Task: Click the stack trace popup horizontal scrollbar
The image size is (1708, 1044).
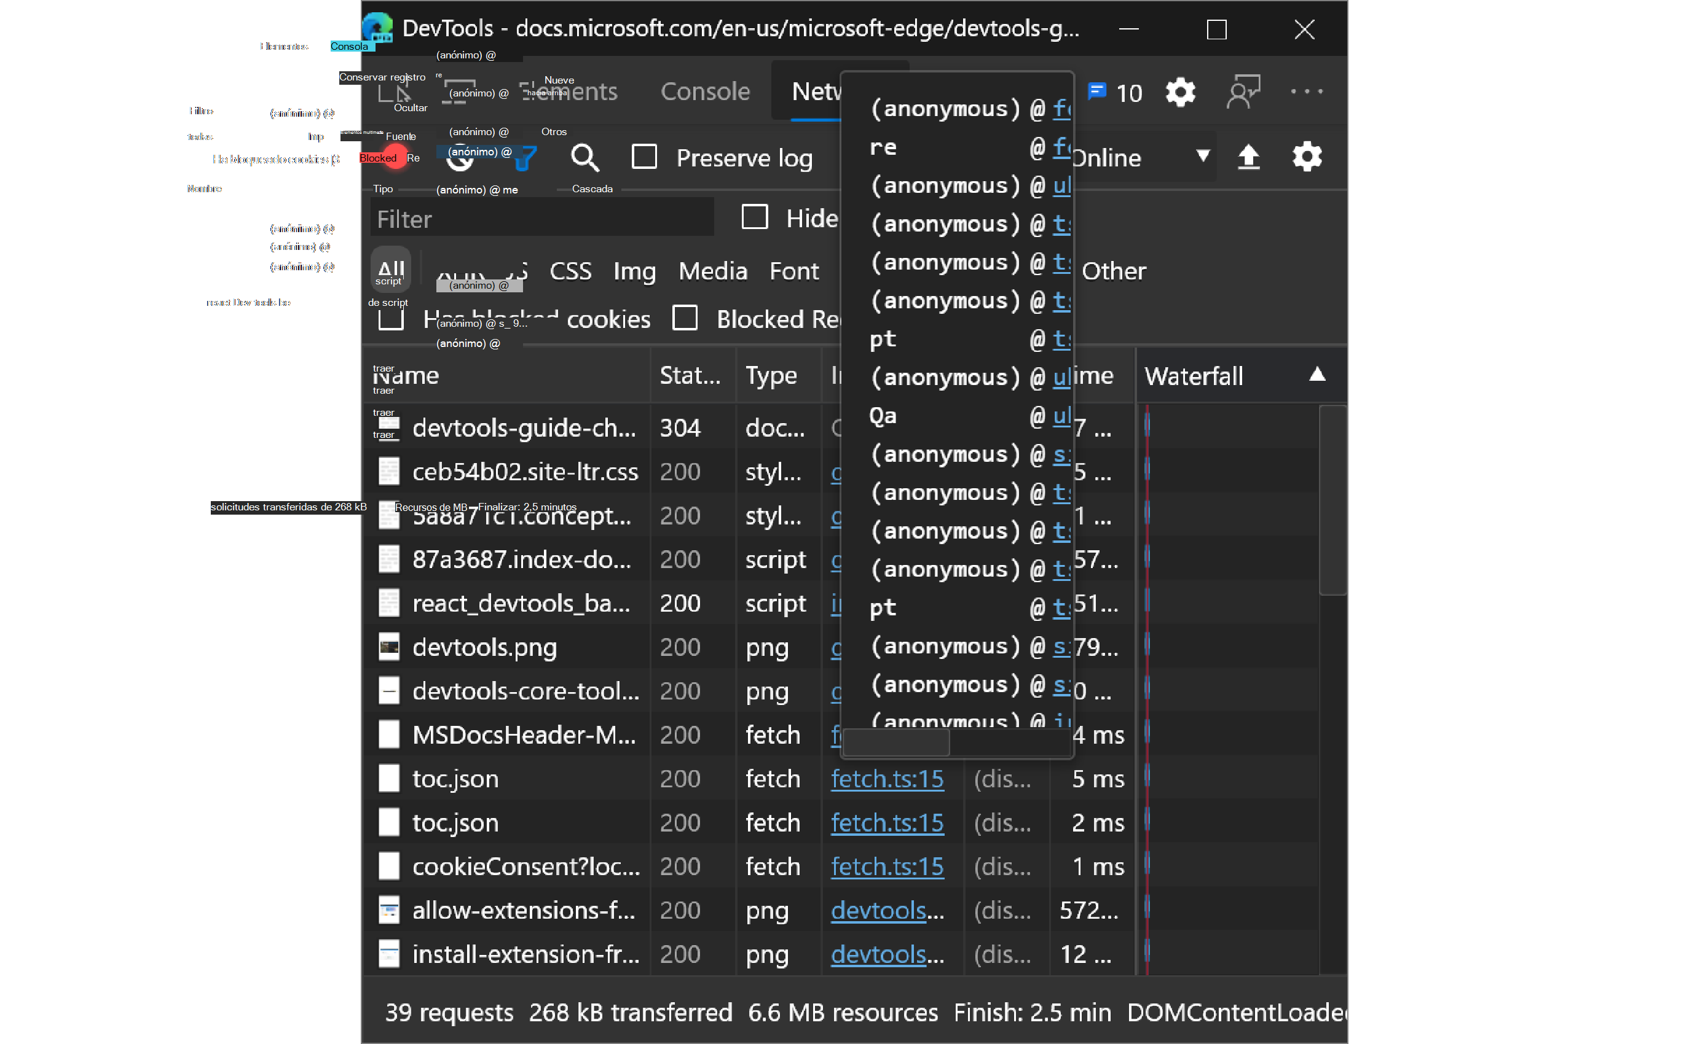Action: click(896, 742)
